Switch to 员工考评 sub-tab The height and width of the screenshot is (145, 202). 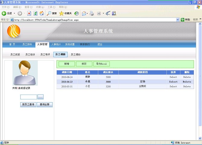tap(45, 55)
